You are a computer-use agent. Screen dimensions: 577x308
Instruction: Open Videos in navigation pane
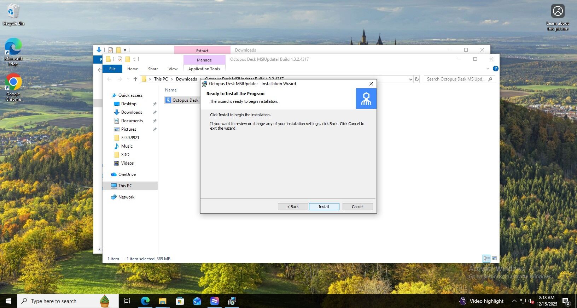127,163
